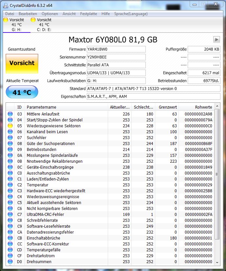Click the Betriebsstunden value field
This screenshot has height=271, width=226.
click(x=204, y=81)
